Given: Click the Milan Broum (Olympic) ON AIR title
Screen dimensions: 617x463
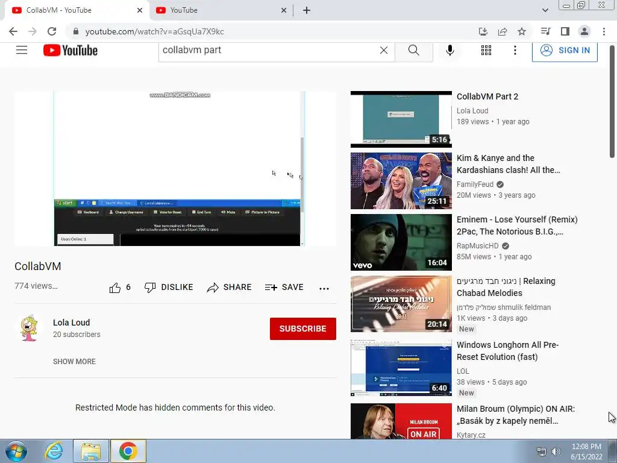Looking at the screenshot, I should click(516, 415).
